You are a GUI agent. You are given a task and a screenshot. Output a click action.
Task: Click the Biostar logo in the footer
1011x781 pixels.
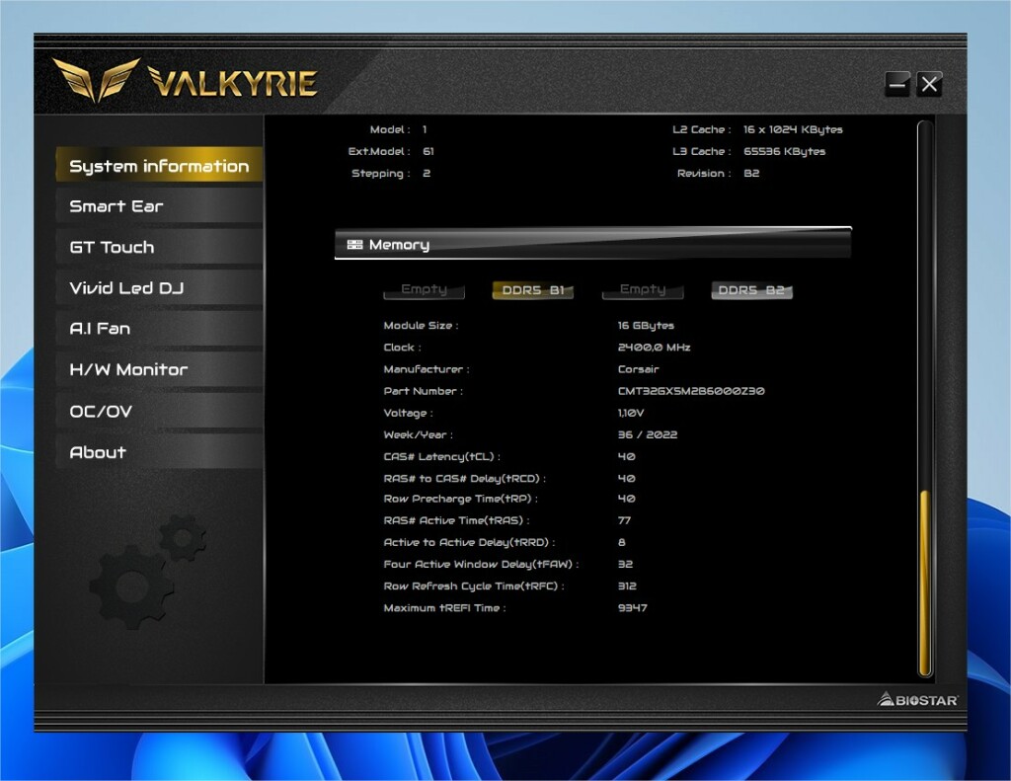click(x=917, y=700)
